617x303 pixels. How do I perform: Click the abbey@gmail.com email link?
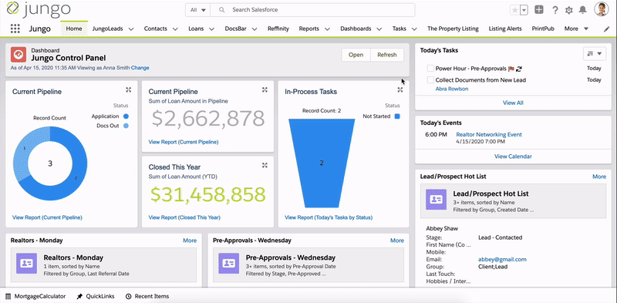point(502,259)
